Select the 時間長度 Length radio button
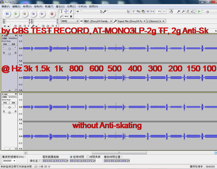 pyautogui.click(x=87, y=157)
